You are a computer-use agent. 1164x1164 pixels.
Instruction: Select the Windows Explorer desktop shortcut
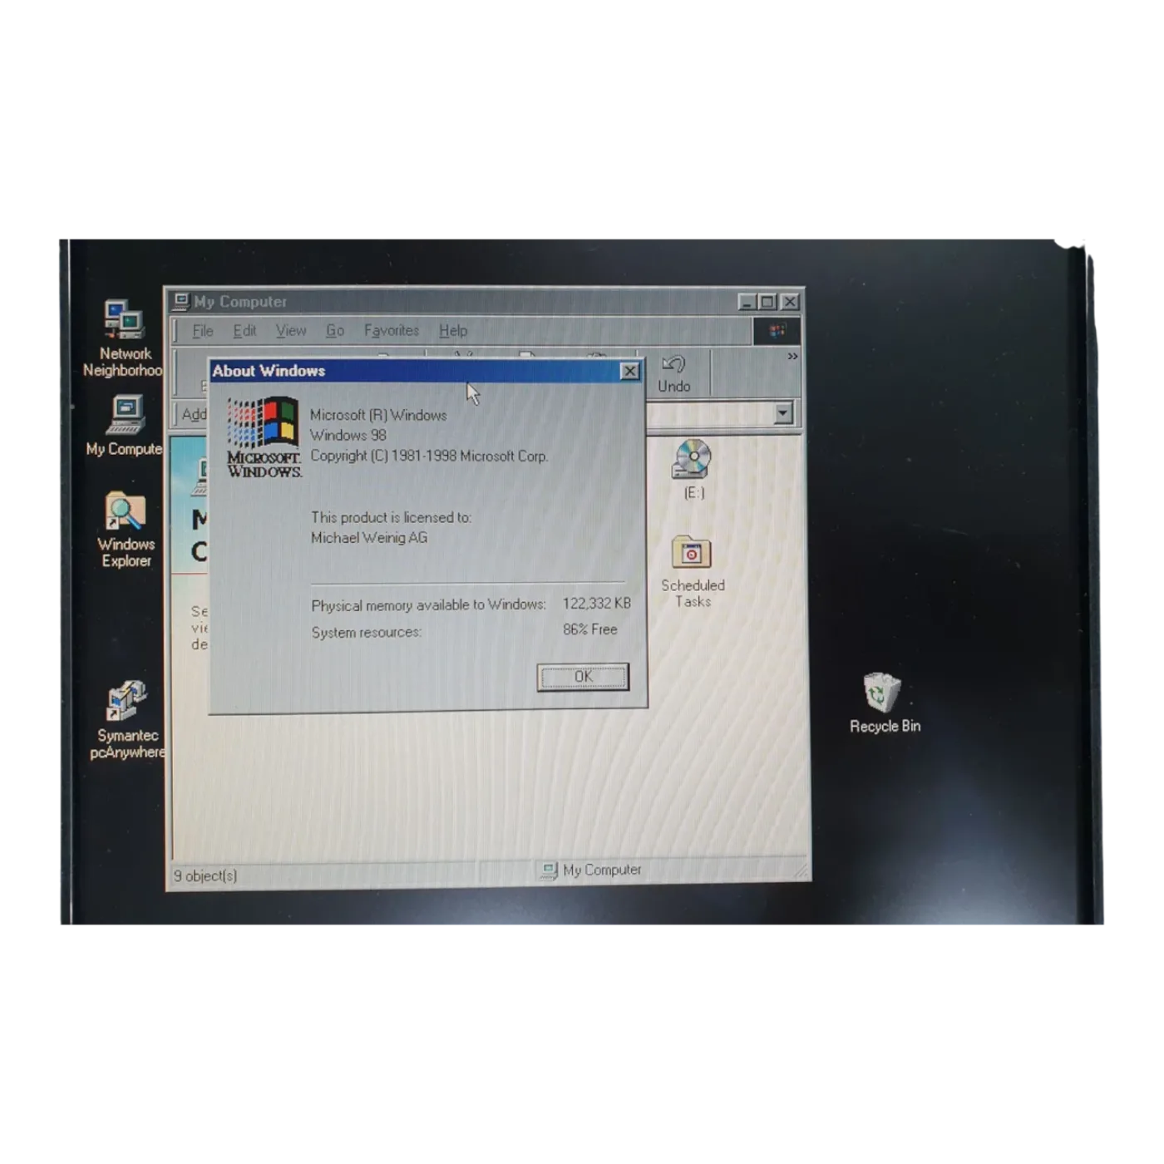126,530
